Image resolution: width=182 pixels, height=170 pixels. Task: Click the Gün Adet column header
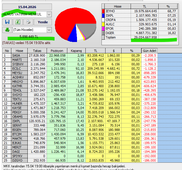(x=150, y=51)
